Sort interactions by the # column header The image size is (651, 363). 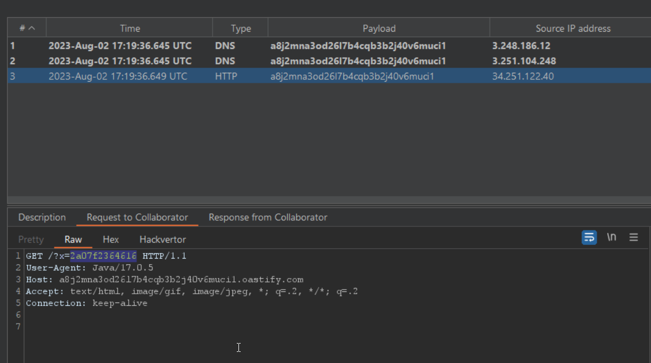click(x=27, y=28)
